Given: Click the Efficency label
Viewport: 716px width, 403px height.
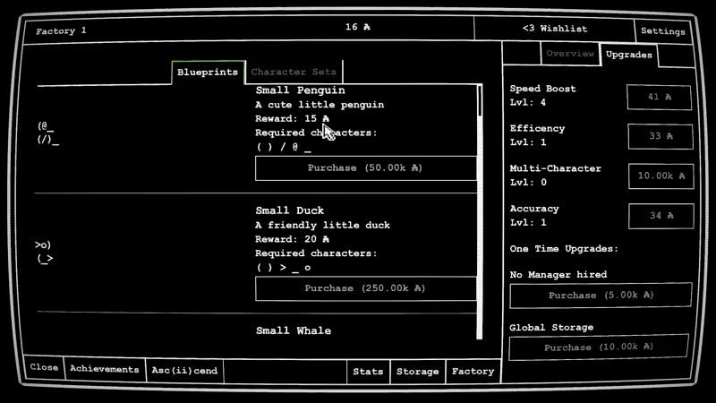Looking at the screenshot, I should 538,128.
